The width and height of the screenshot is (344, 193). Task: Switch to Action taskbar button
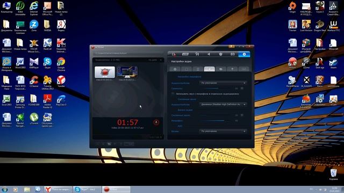(x=116, y=189)
